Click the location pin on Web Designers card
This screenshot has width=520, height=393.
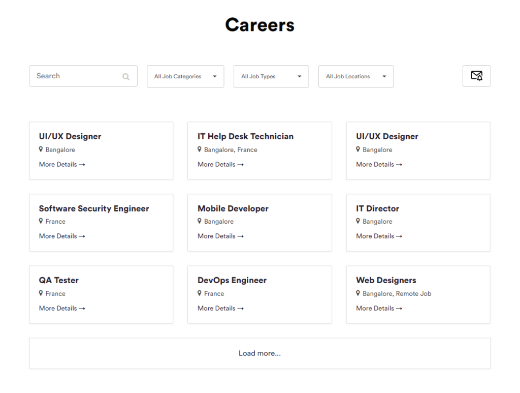[x=358, y=293]
